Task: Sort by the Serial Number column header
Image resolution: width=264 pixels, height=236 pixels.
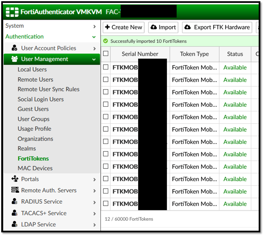Action: click(140, 54)
